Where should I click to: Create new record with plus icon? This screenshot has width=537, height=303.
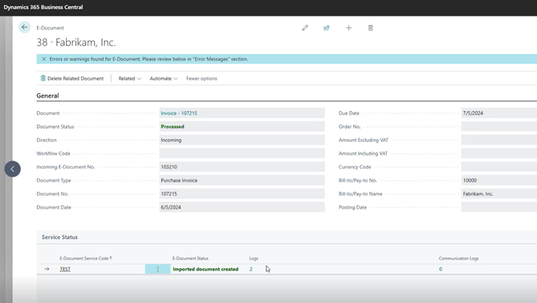click(x=348, y=28)
